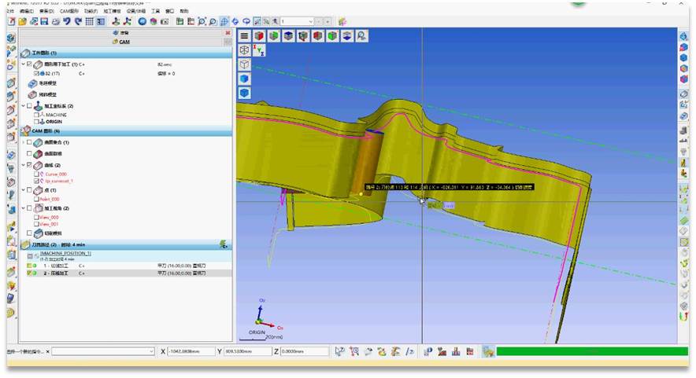Click the XYZ axis orientation icon
Viewport: 696px width, 378px height.
tap(259, 50)
